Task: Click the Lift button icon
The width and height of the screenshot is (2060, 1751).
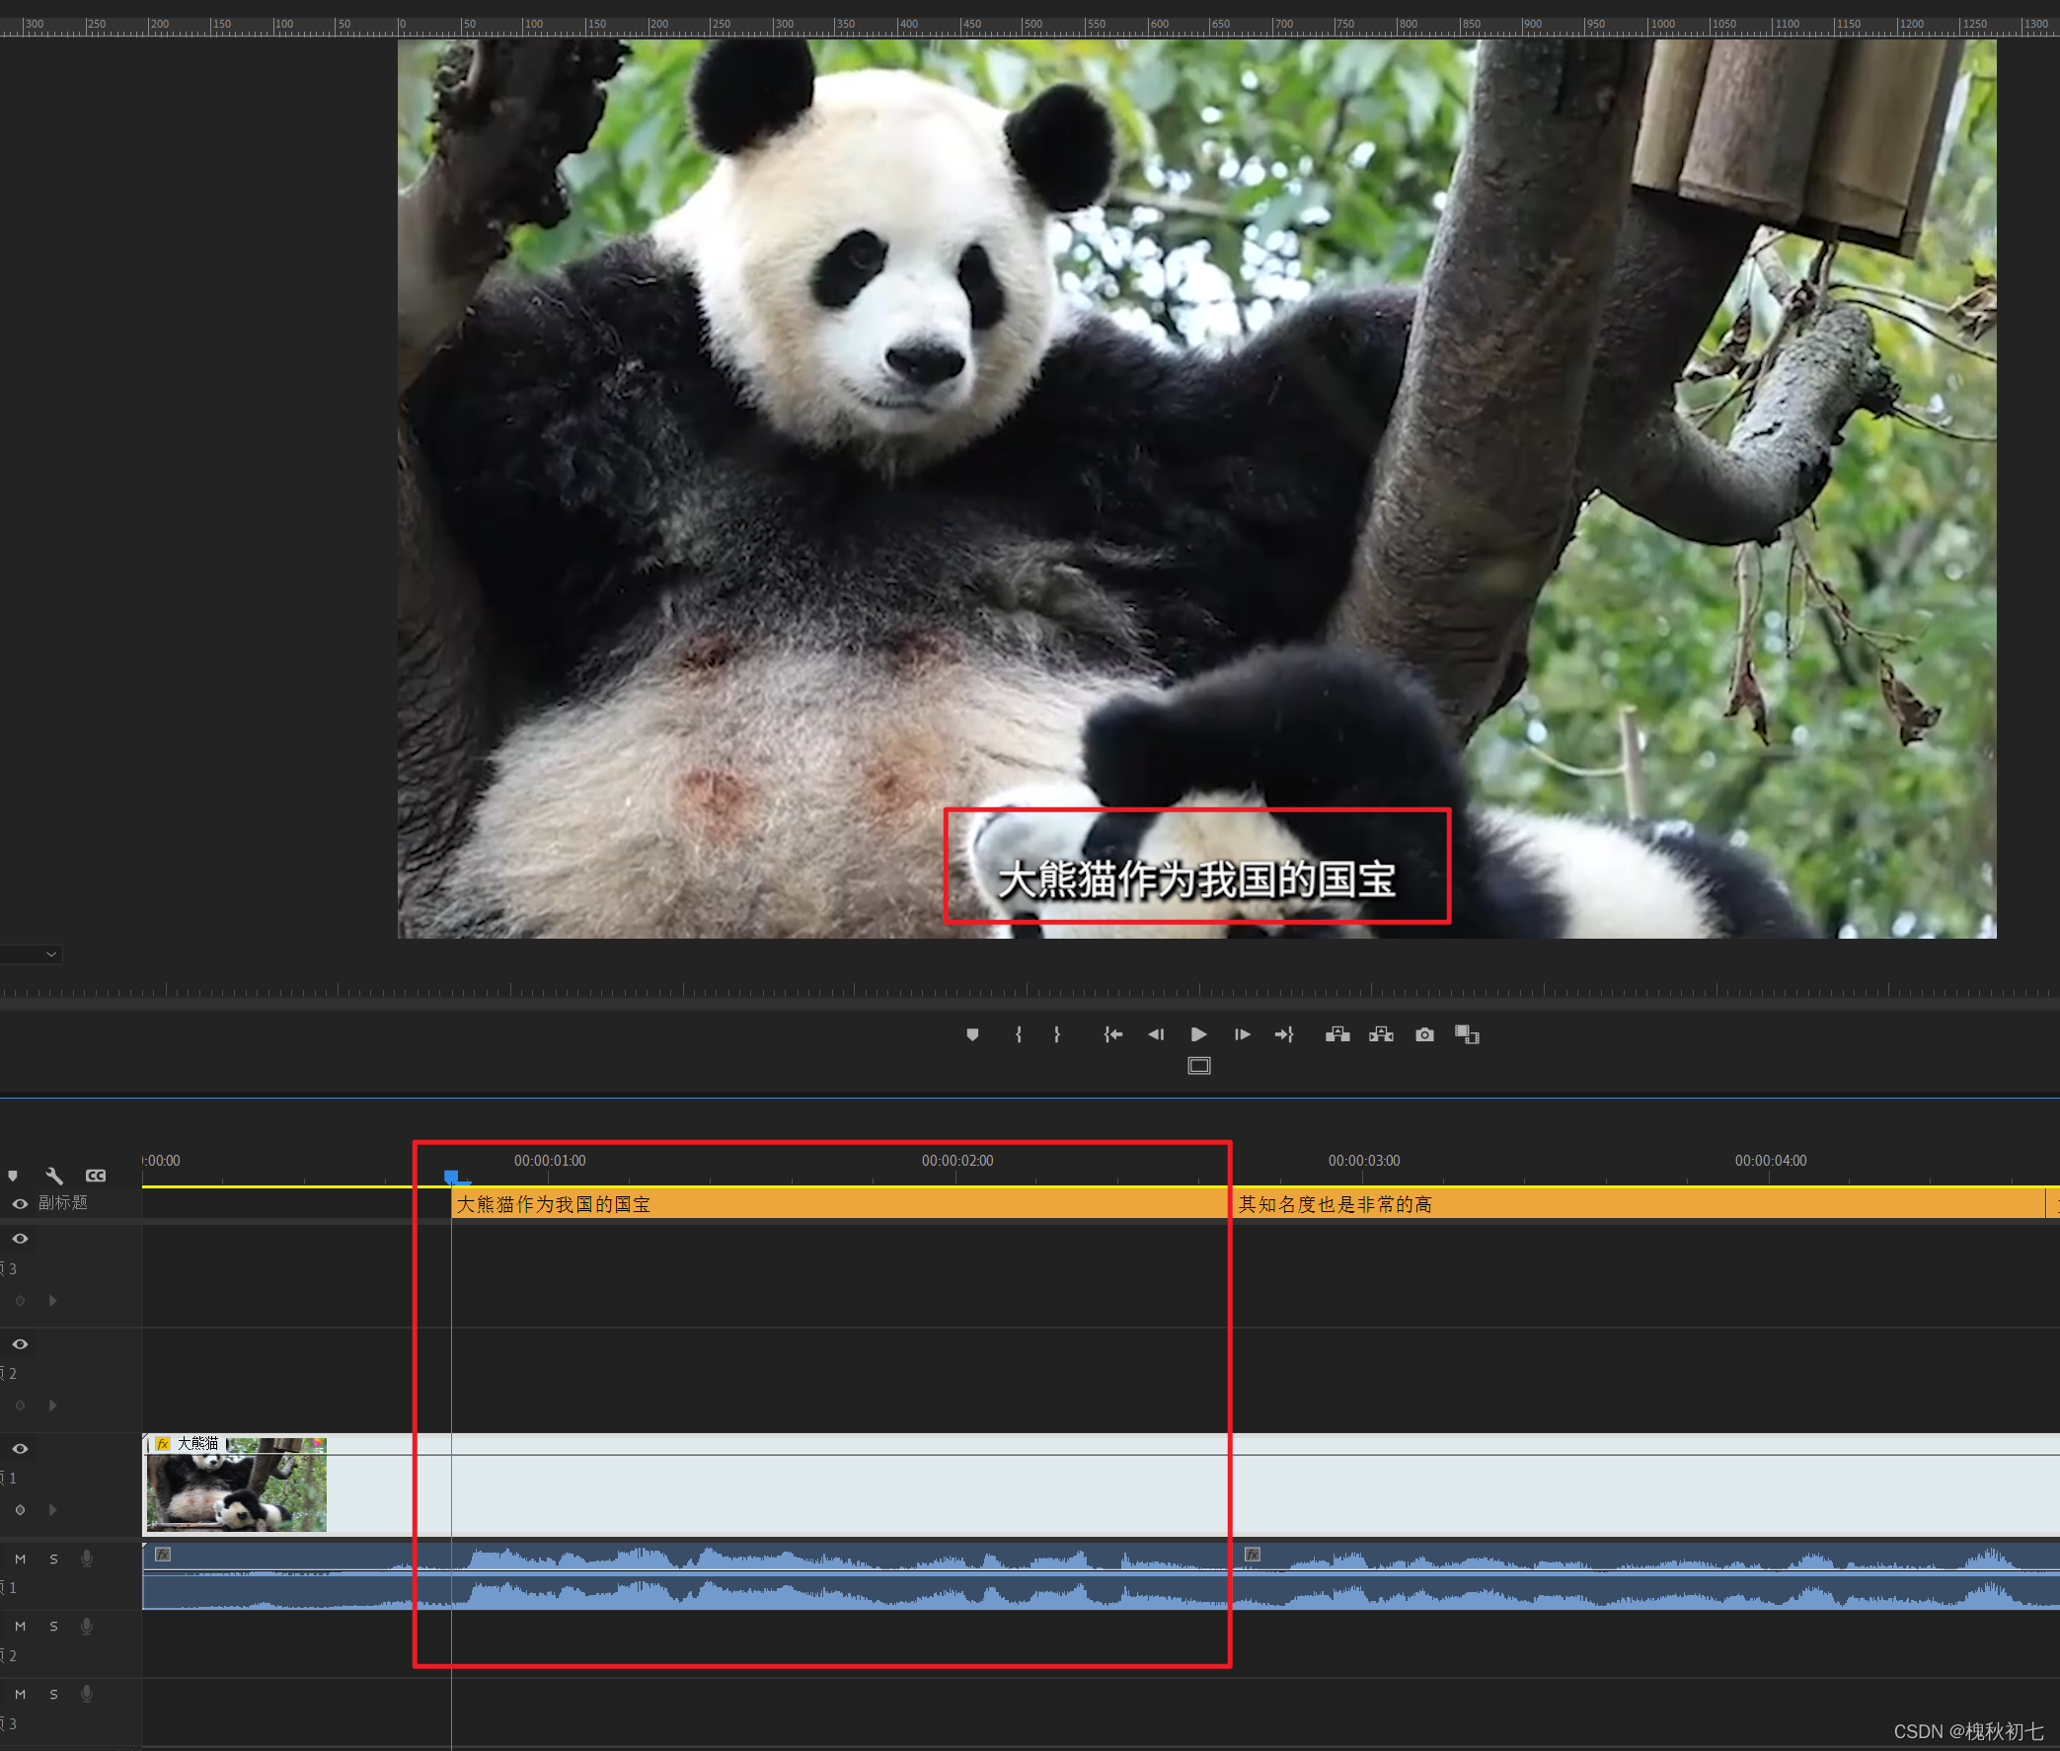Action: tap(1337, 1034)
